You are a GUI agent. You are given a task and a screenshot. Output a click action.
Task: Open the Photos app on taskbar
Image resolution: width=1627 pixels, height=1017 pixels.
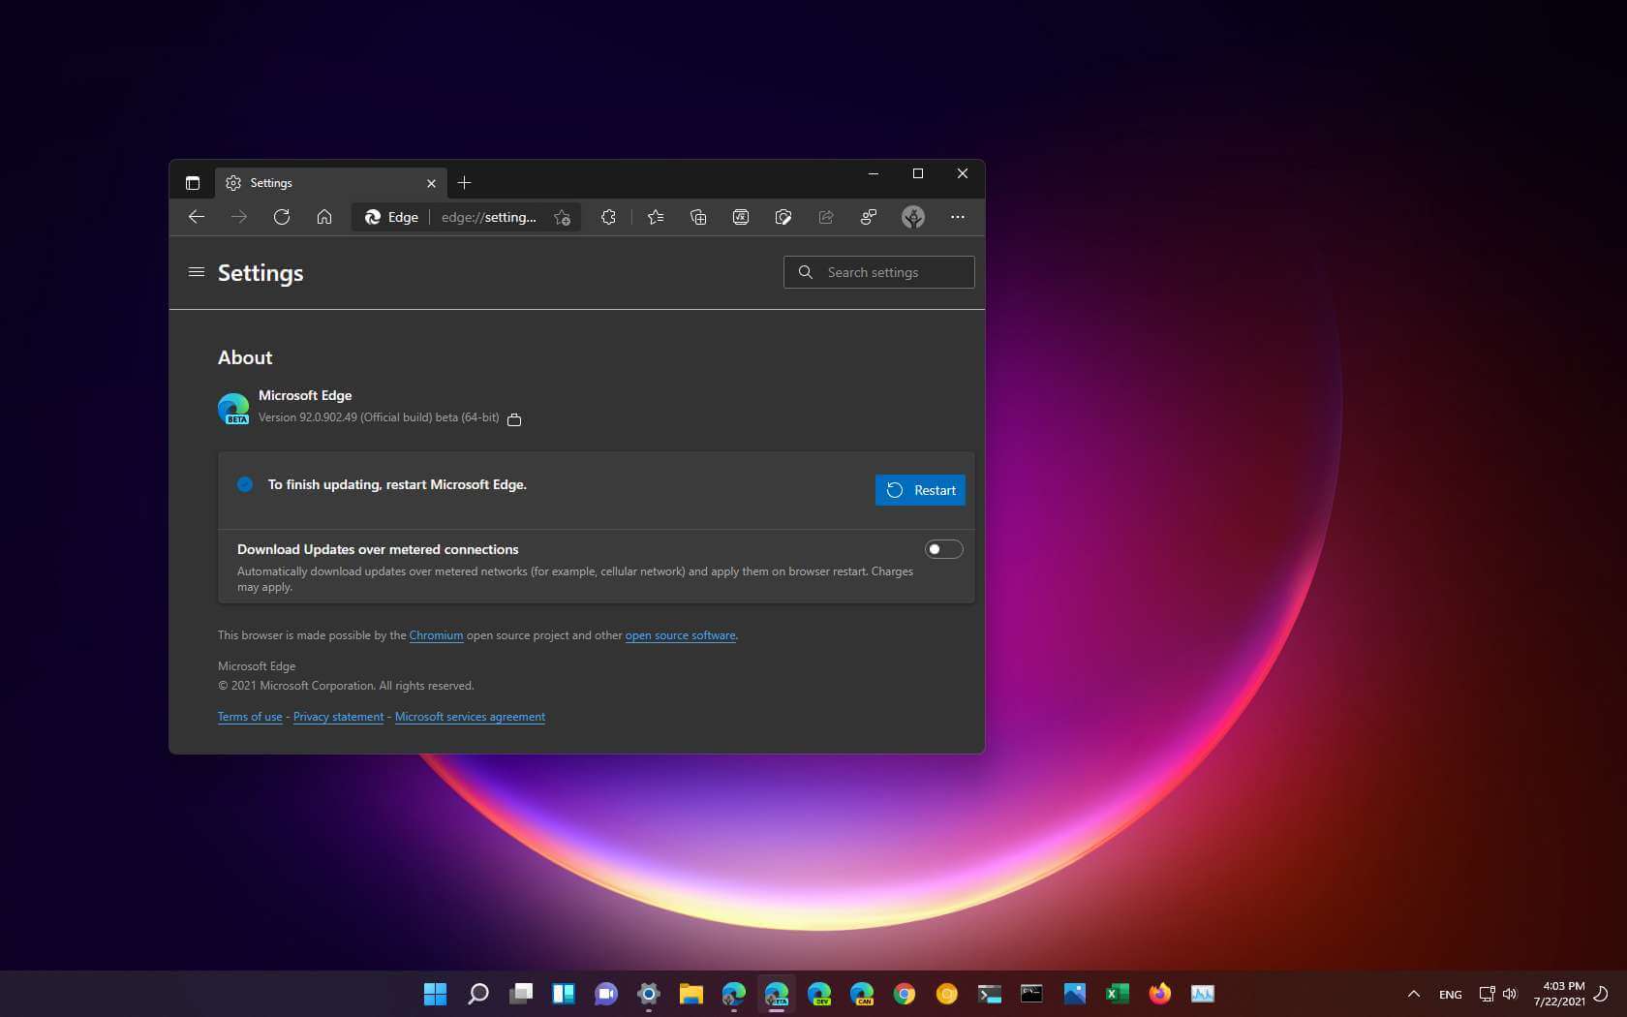point(1075,994)
